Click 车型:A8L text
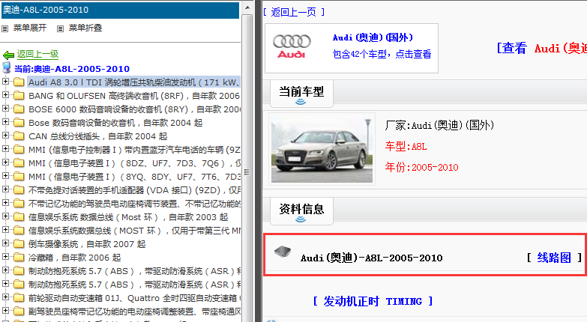This screenshot has width=587, height=322. (x=406, y=146)
